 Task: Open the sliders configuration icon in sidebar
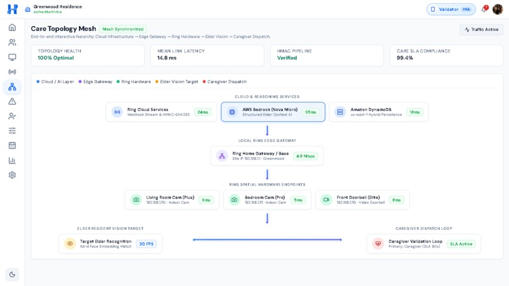(12, 131)
